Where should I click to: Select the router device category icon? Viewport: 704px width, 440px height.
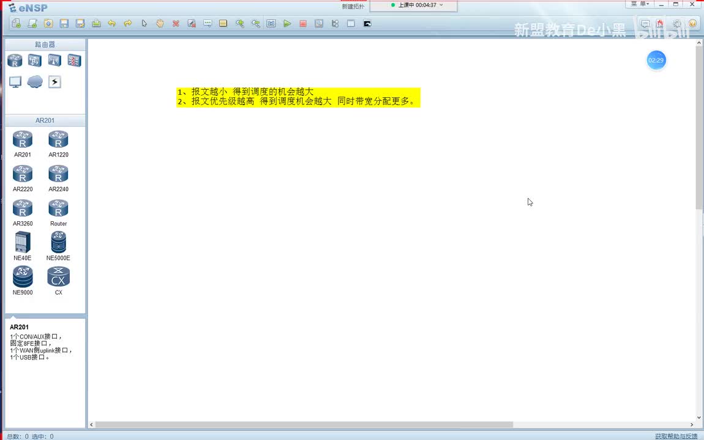[15, 61]
